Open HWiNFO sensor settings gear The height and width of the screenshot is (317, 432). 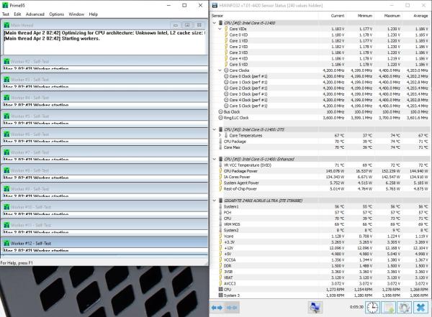(x=405, y=307)
